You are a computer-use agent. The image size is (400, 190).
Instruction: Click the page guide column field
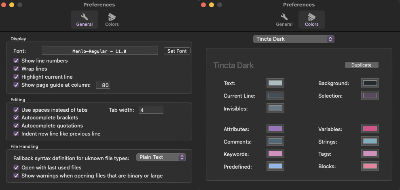click(103, 85)
